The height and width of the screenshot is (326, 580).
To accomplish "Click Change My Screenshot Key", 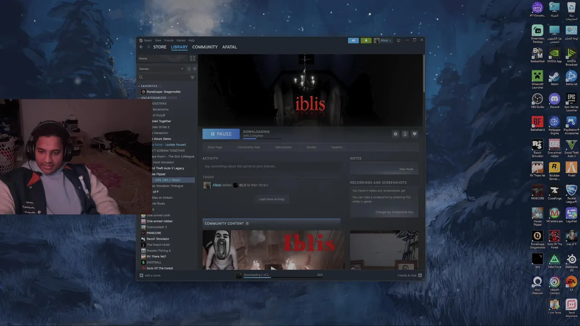I will [x=394, y=212].
